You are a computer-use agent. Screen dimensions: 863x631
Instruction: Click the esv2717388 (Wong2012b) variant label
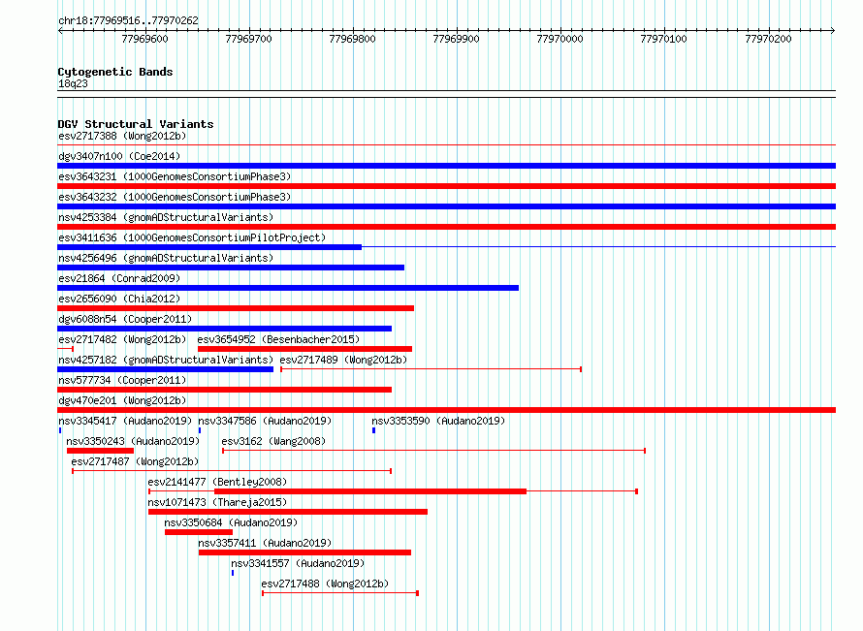(122, 136)
